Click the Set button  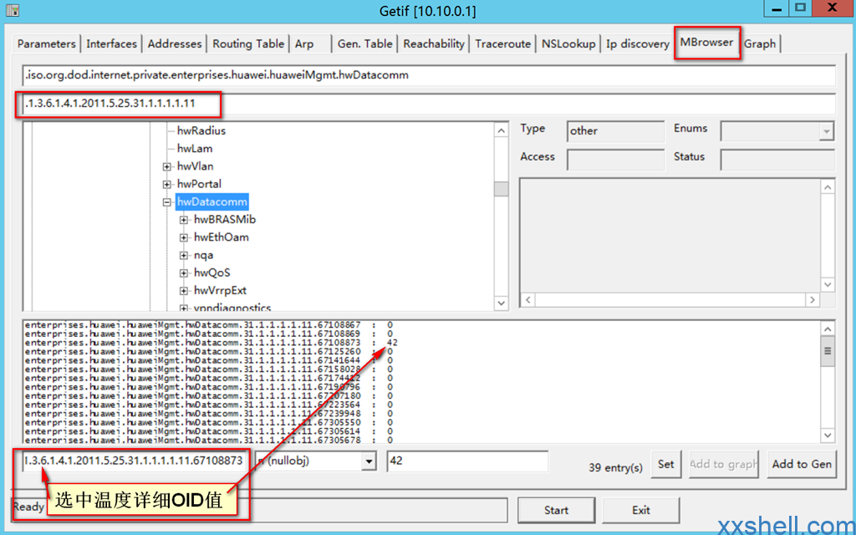(x=666, y=464)
